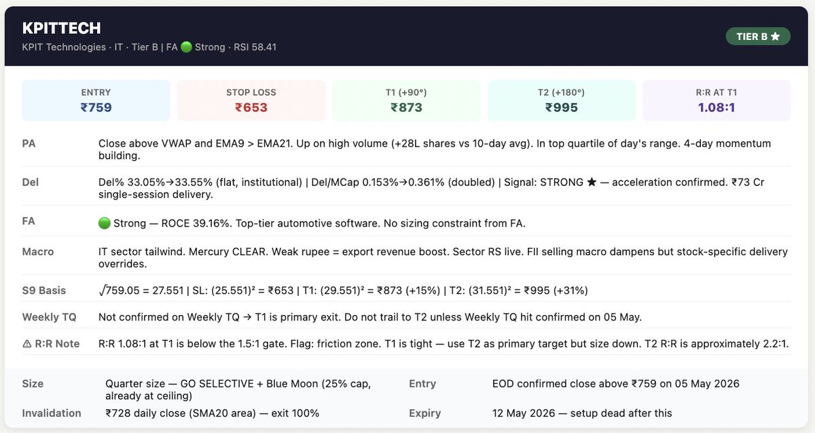Select the STOP LOSS ₹653 card

coord(251,100)
